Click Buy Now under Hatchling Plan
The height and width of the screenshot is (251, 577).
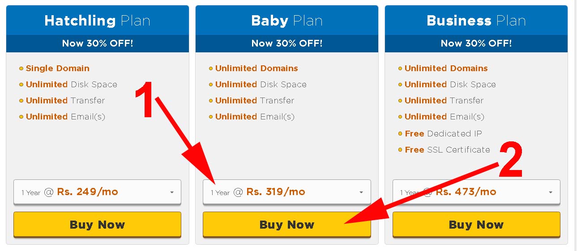(97, 224)
